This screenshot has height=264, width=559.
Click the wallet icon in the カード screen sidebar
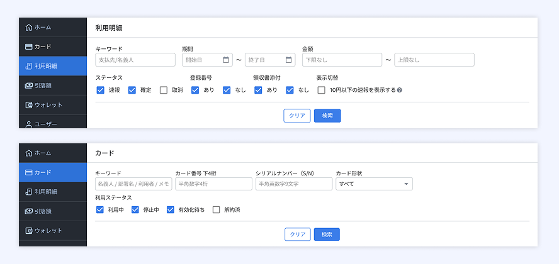pos(28,230)
